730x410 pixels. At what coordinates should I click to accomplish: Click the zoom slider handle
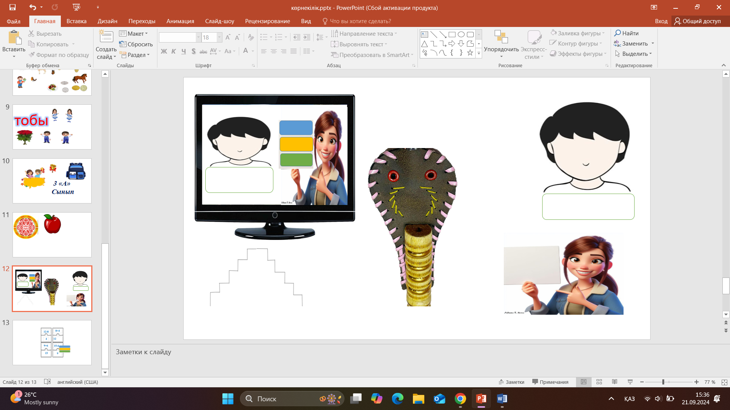[x=663, y=382]
